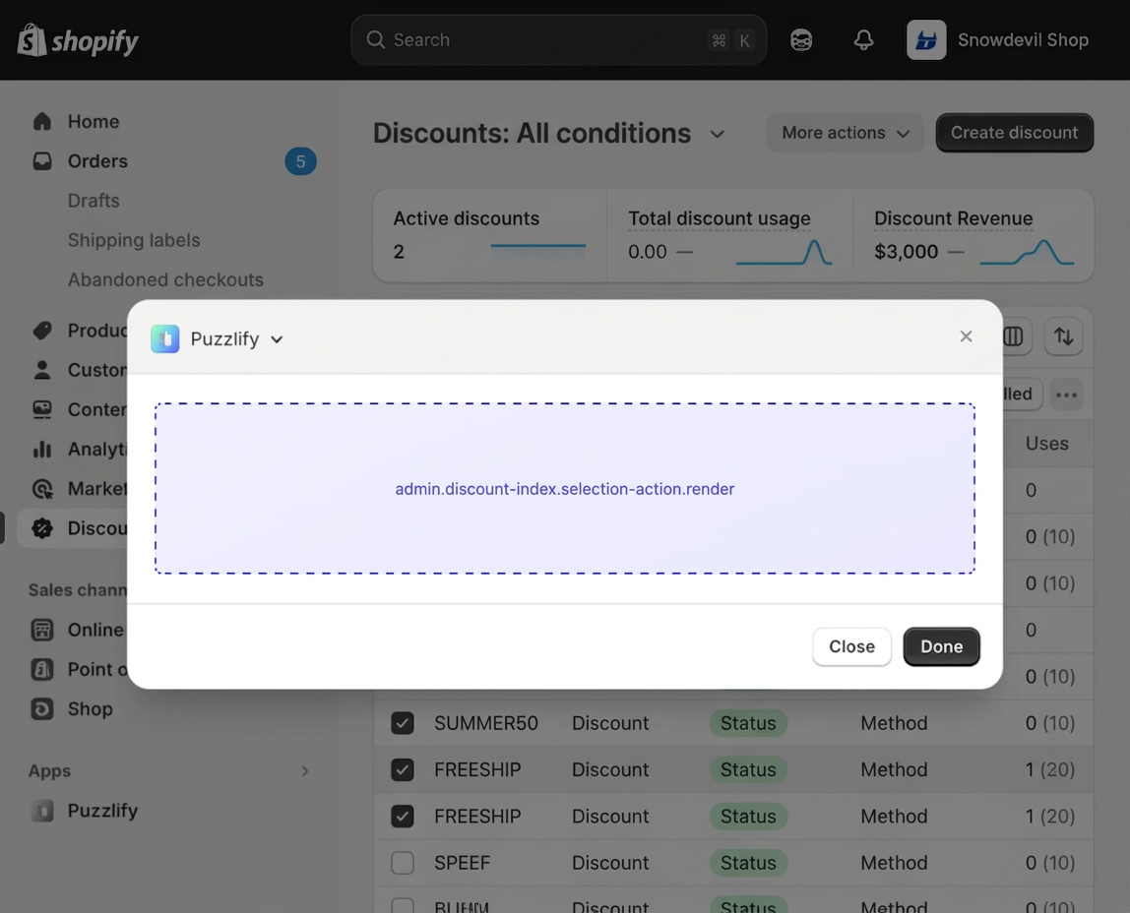Click the Puzzlify sidebar app icon

point(42,811)
